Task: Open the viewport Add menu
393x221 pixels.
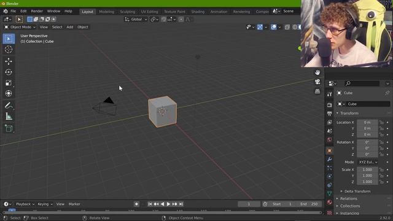Action: pyautogui.click(x=69, y=27)
